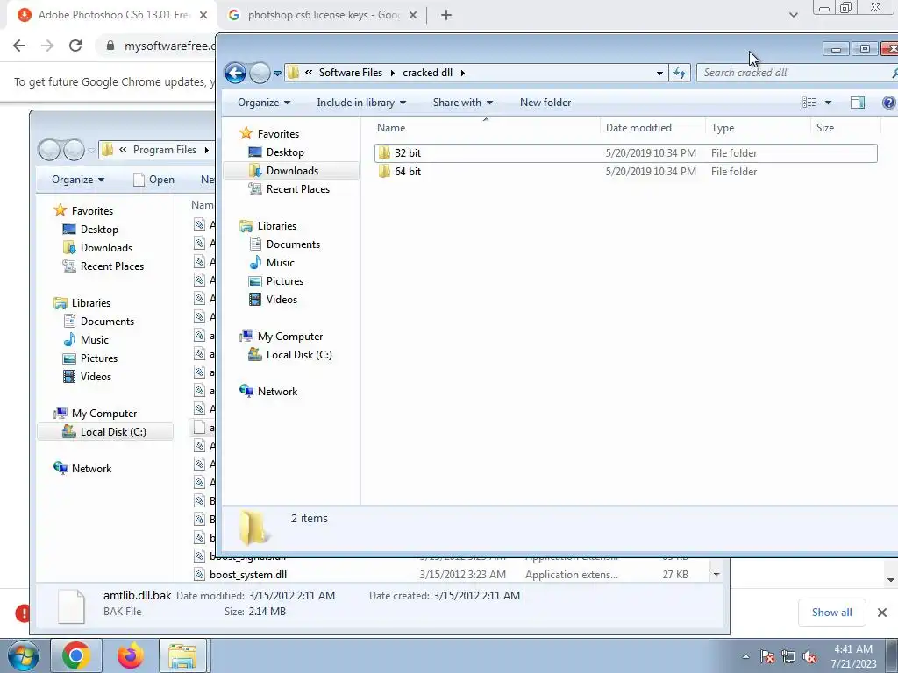
Task: Sort by Size column header
Action: point(824,128)
